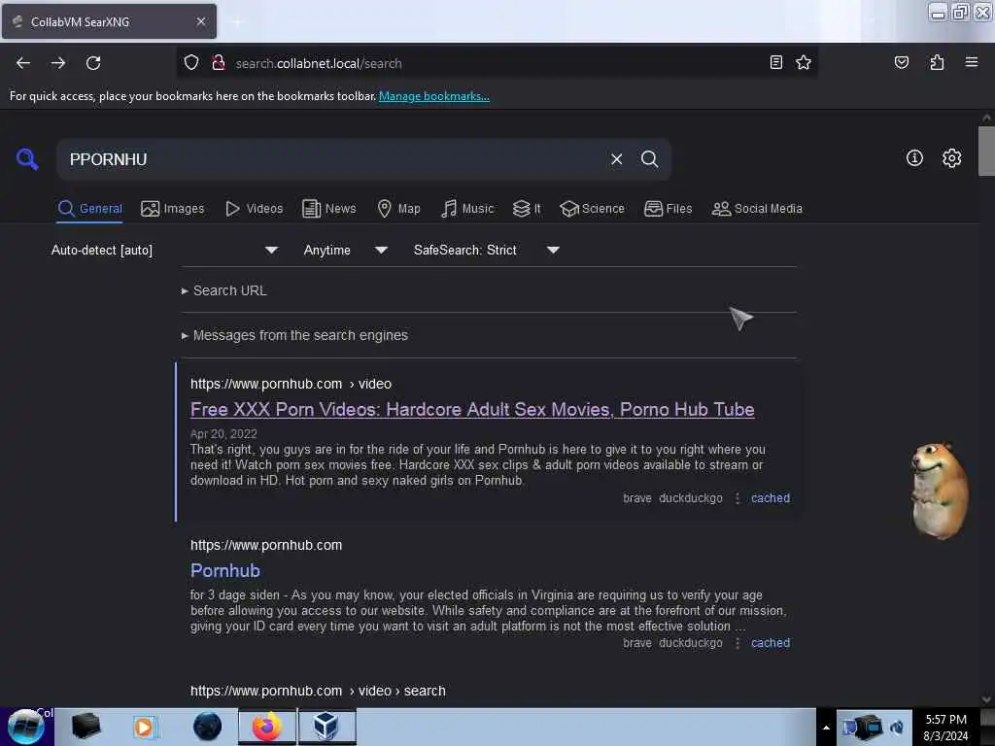This screenshot has height=746, width=995.
Task: Show hidden system tray icons arrow
Action: [x=826, y=728]
